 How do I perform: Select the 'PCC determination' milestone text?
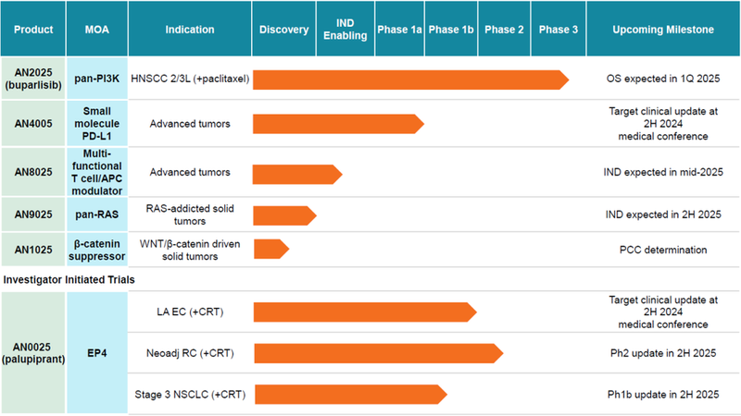pos(663,250)
